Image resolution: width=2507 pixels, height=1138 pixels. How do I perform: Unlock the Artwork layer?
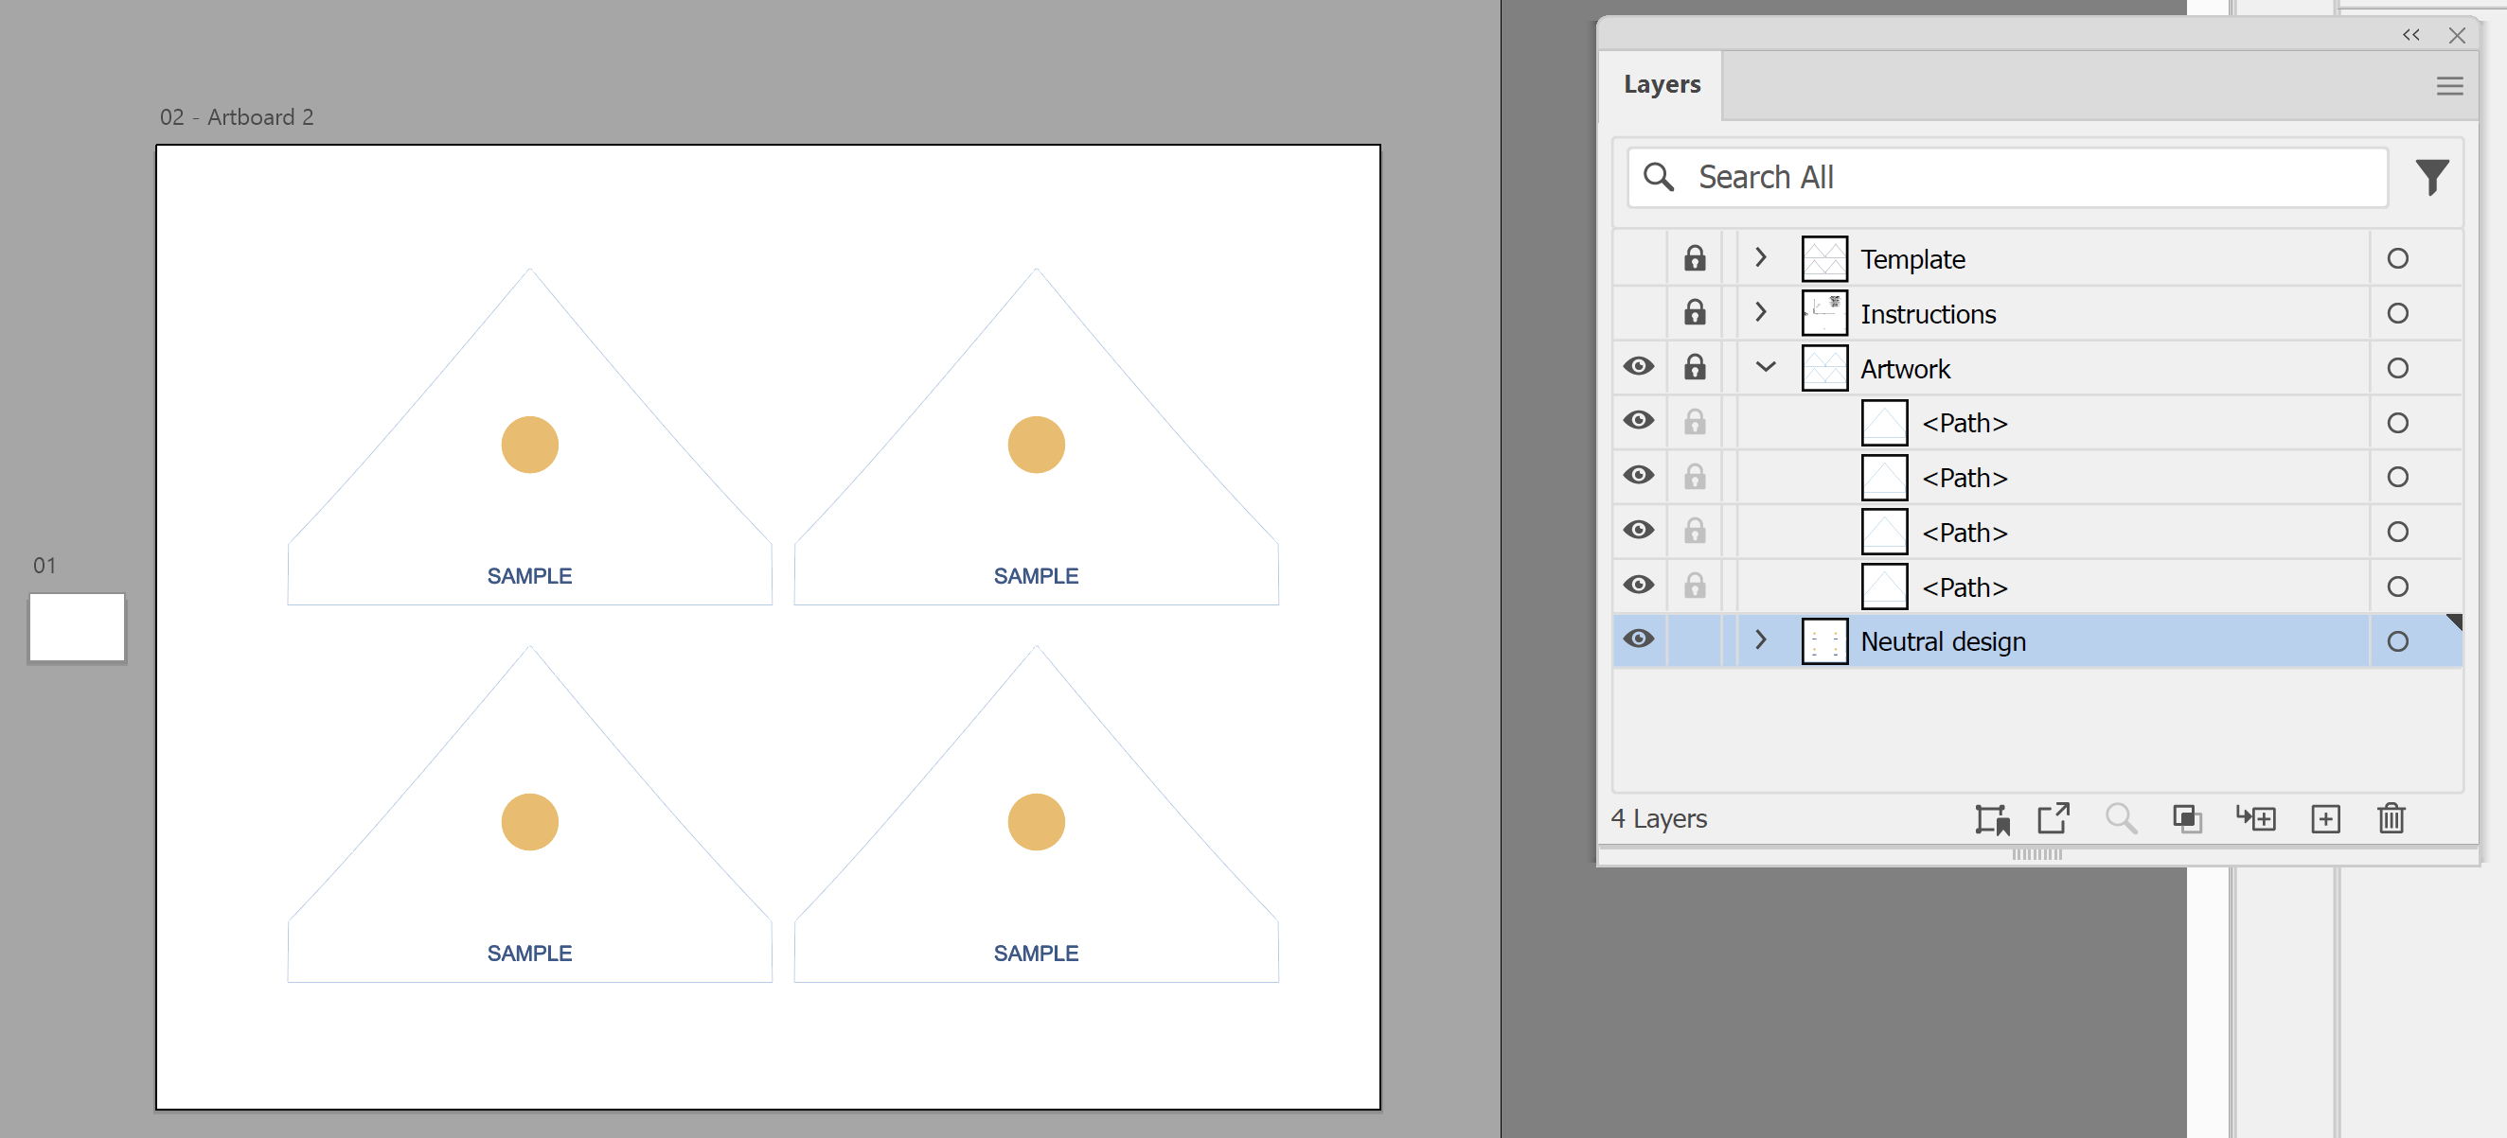[x=1695, y=368]
